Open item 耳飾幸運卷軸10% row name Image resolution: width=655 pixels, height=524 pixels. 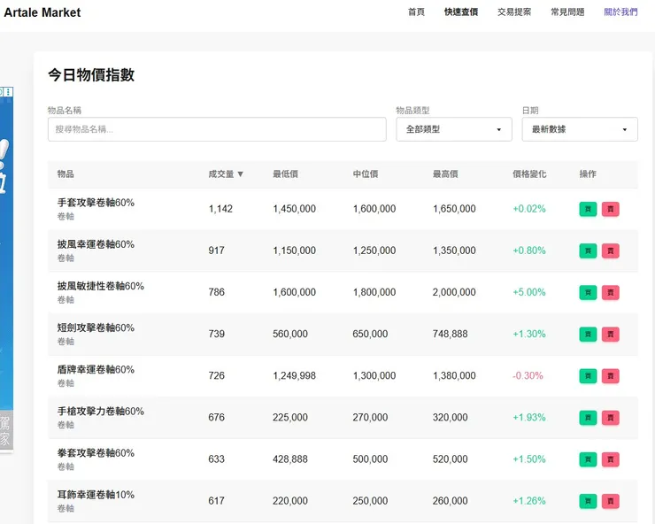click(x=96, y=495)
